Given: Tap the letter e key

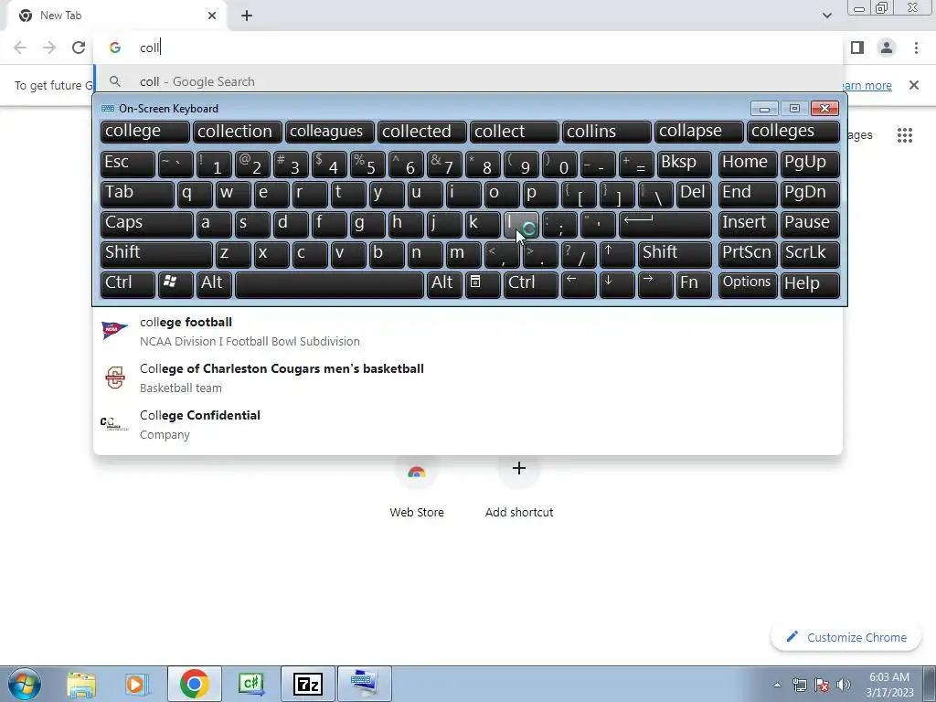Looking at the screenshot, I should 271,193.
